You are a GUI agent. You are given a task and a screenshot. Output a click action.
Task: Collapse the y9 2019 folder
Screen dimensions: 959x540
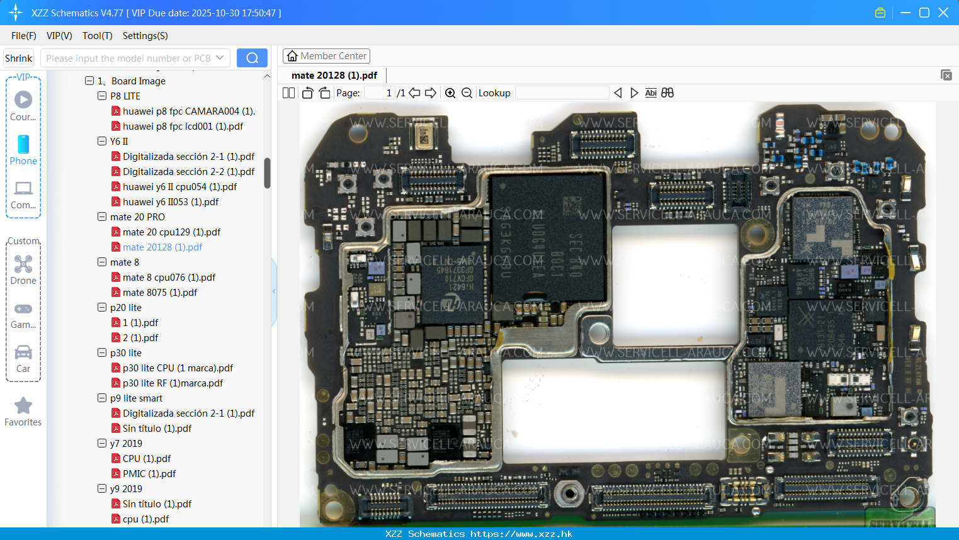point(102,488)
